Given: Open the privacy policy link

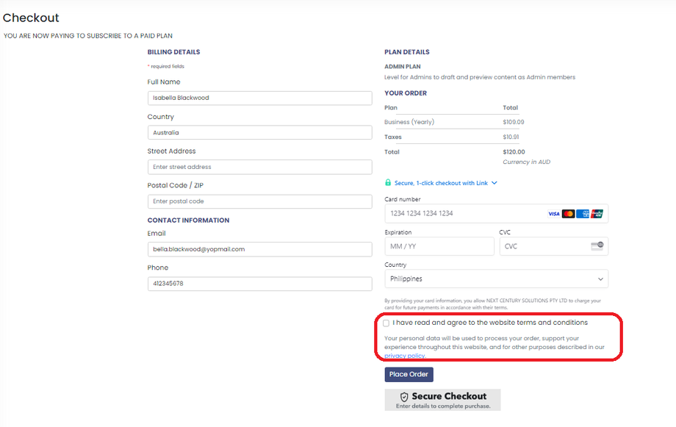Looking at the screenshot, I should 405,356.
